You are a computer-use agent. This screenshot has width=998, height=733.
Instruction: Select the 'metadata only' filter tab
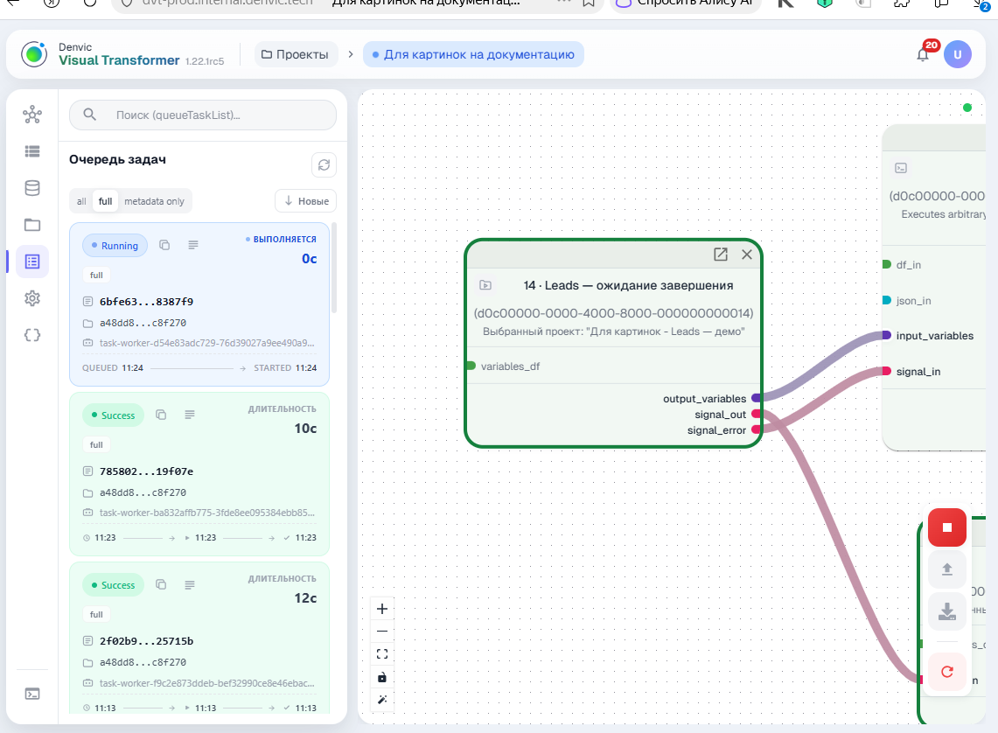click(154, 201)
